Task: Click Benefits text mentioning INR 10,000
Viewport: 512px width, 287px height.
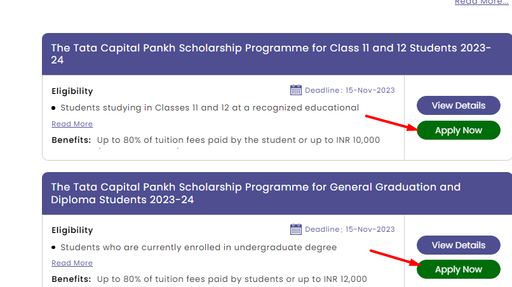Action: click(238, 140)
